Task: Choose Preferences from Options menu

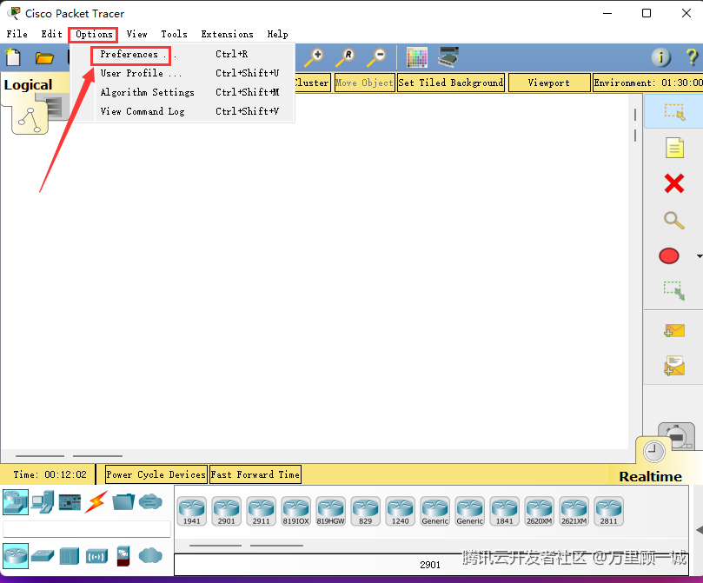Action: pos(183,54)
